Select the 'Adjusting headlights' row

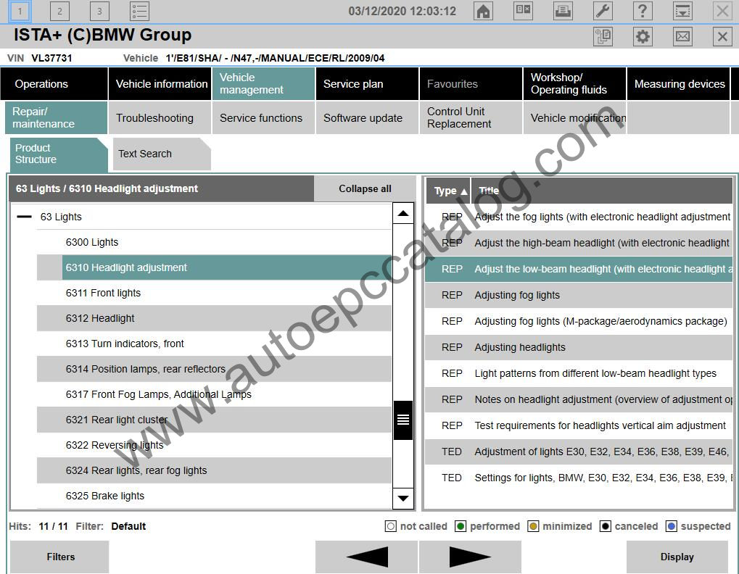click(x=579, y=347)
